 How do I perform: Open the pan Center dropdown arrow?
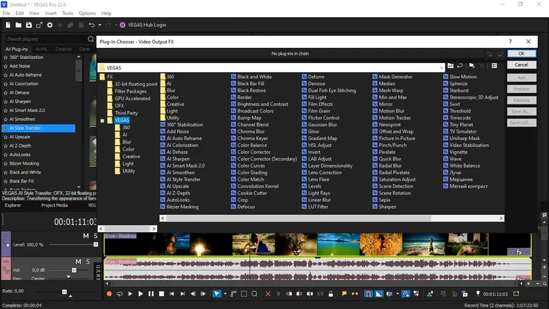[69, 277]
